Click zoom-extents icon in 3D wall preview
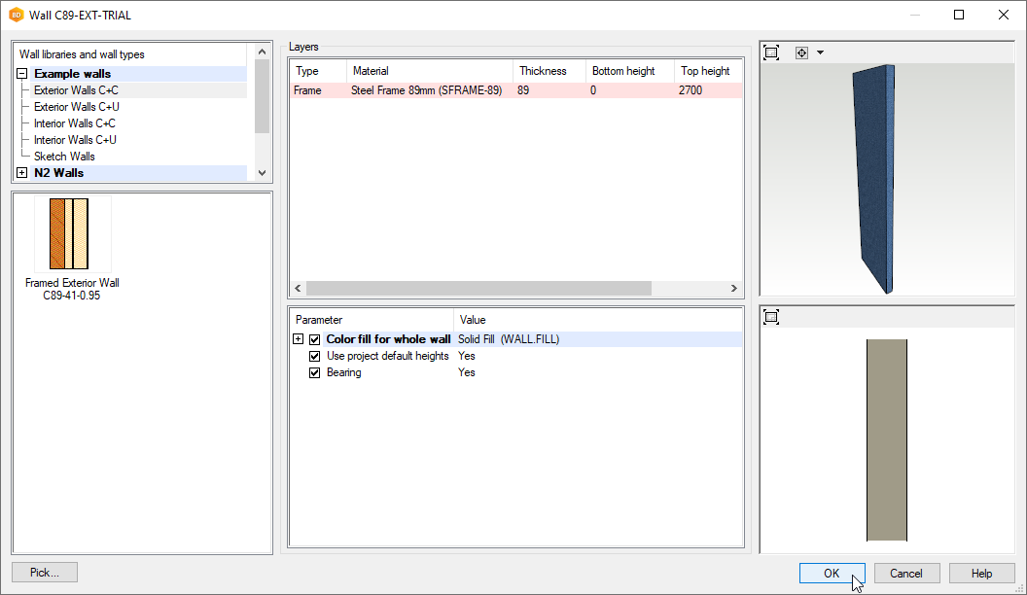 tap(771, 52)
